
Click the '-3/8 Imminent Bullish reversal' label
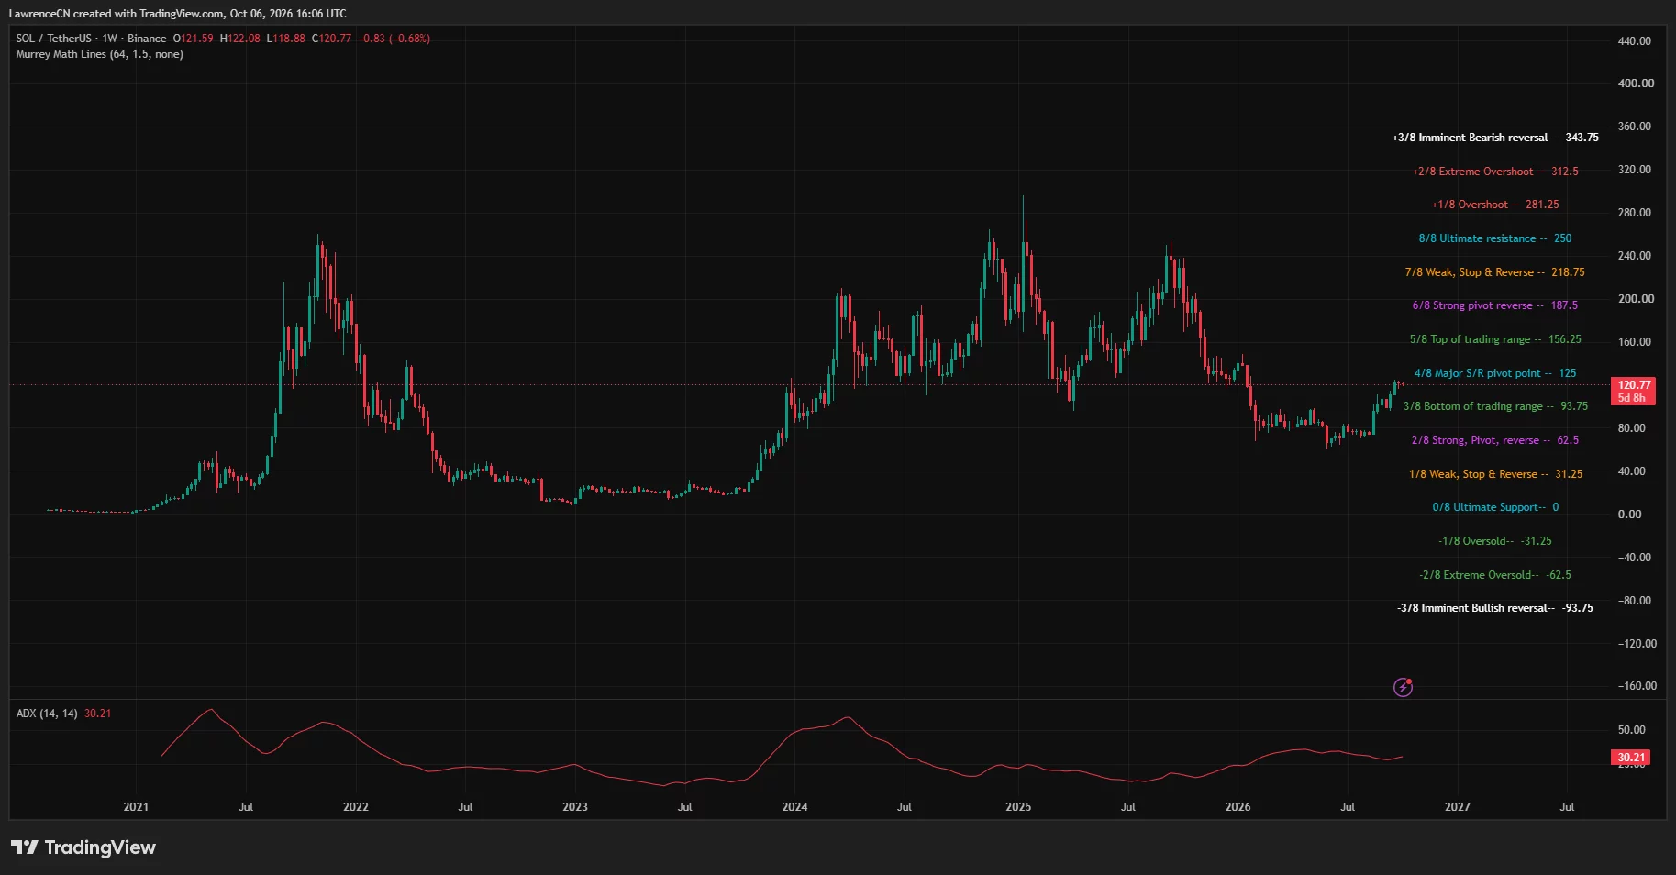click(1495, 608)
